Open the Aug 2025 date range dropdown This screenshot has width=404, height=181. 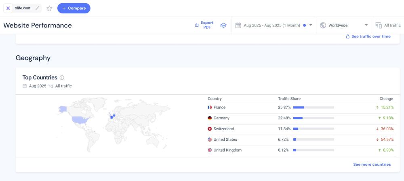(x=274, y=25)
